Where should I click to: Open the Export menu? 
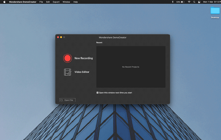56,2
